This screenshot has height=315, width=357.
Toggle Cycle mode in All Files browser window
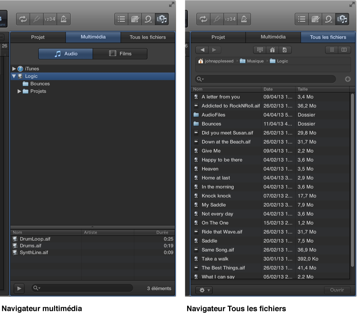(x=203, y=19)
